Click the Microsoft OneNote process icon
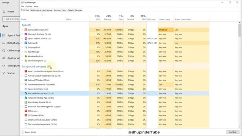The height and width of the screenshot is (136, 242). [x=26, y=34]
